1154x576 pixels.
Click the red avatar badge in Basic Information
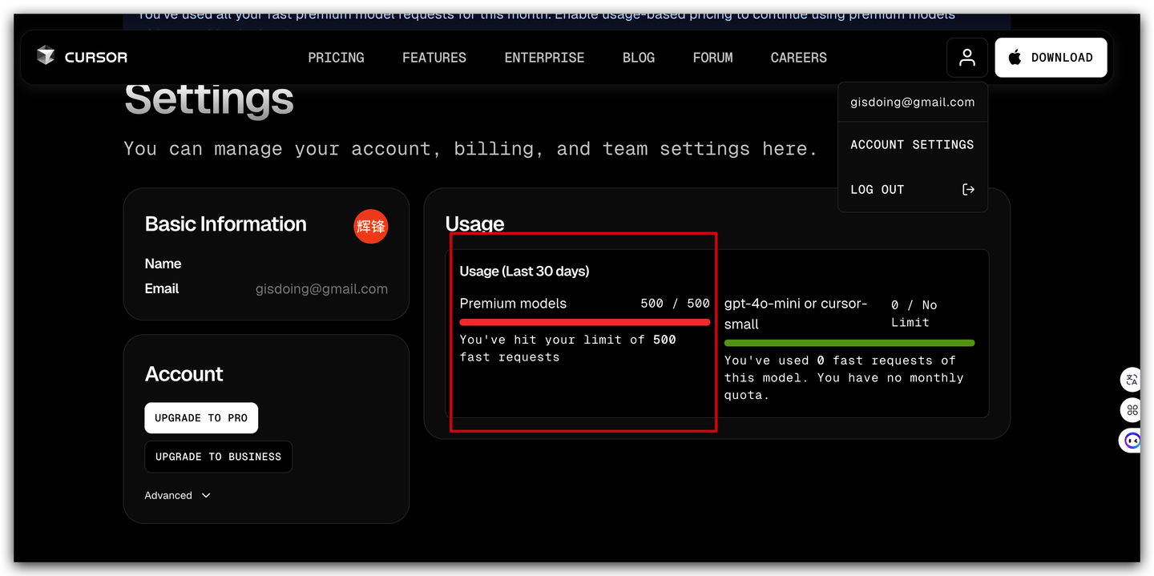click(x=371, y=226)
